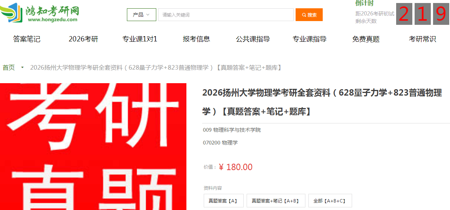
Task: Click the breadcrumb arrow after 首页
Action: [x=22, y=68]
